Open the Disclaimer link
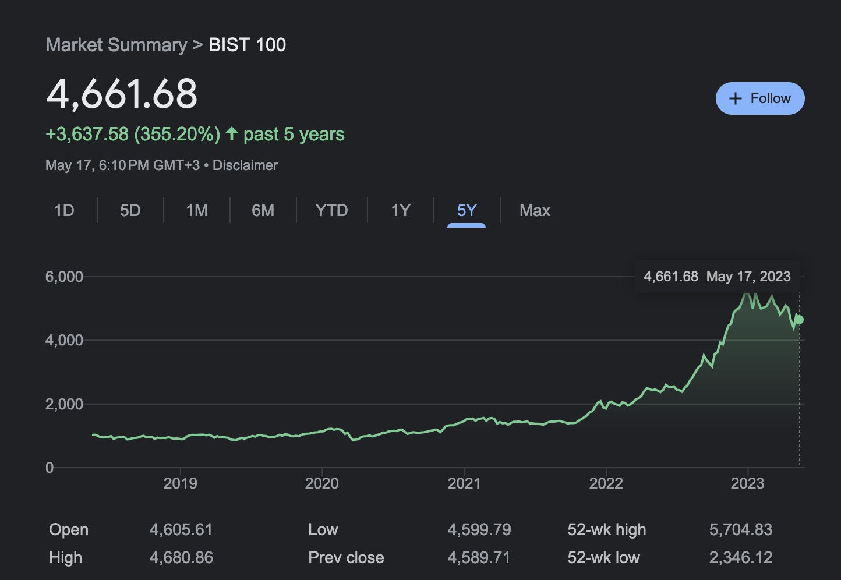The image size is (841, 580). (245, 165)
